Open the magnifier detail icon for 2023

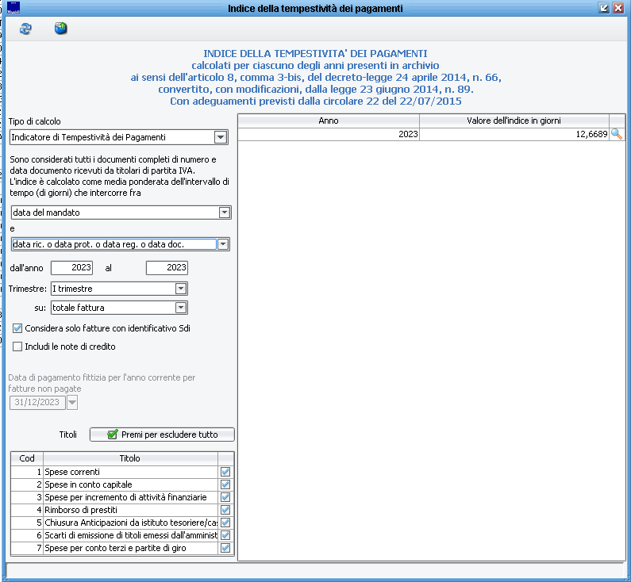pyautogui.click(x=616, y=135)
